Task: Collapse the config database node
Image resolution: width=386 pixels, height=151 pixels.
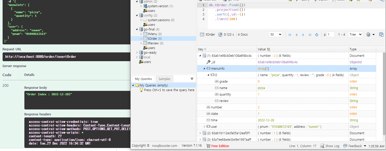Action: click(137, 15)
